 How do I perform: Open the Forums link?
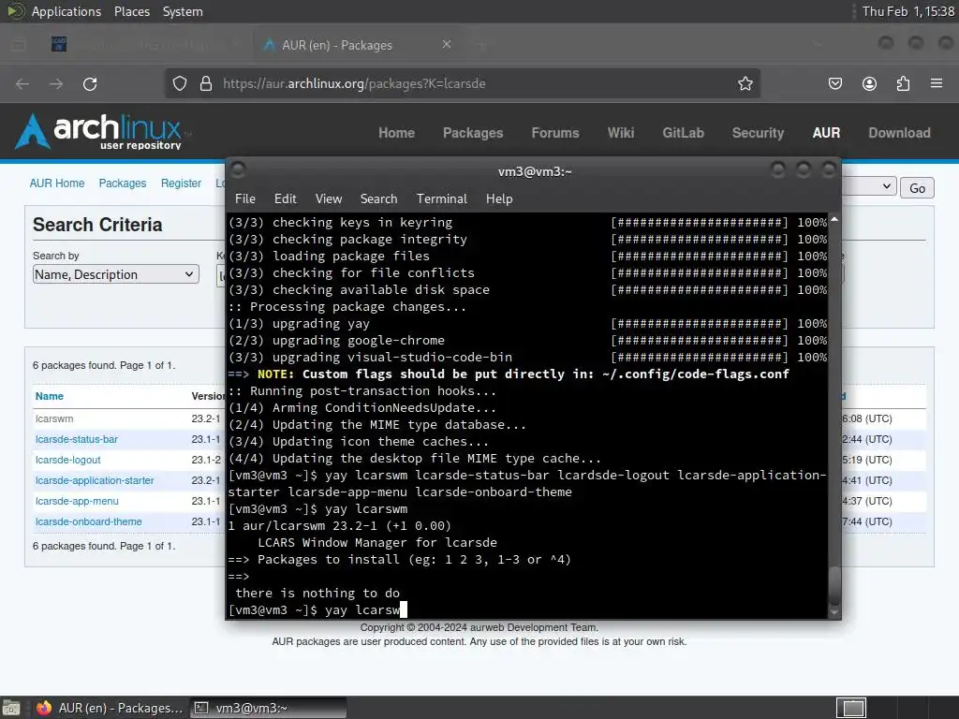[554, 133]
